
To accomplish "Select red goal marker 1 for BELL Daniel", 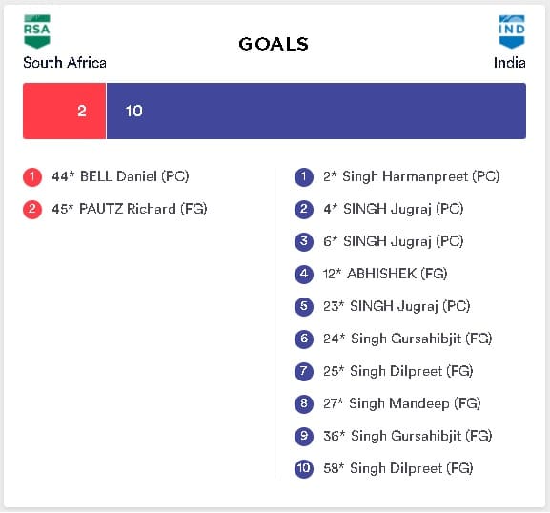I will tap(32, 176).
